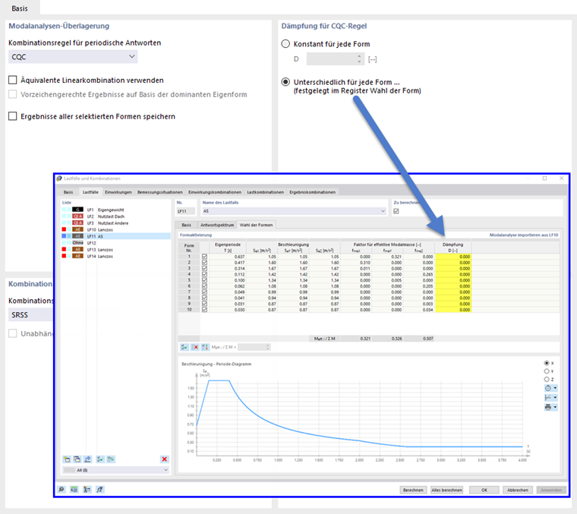Screen dimensions: 577x514
Task: Switch to the Antwortspektrum sub-tab
Action: pos(217,225)
